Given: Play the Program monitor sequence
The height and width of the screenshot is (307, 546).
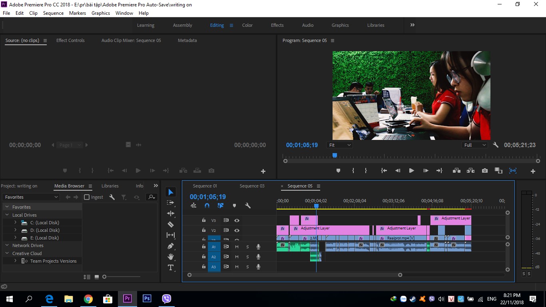Looking at the screenshot, I should pos(411,171).
